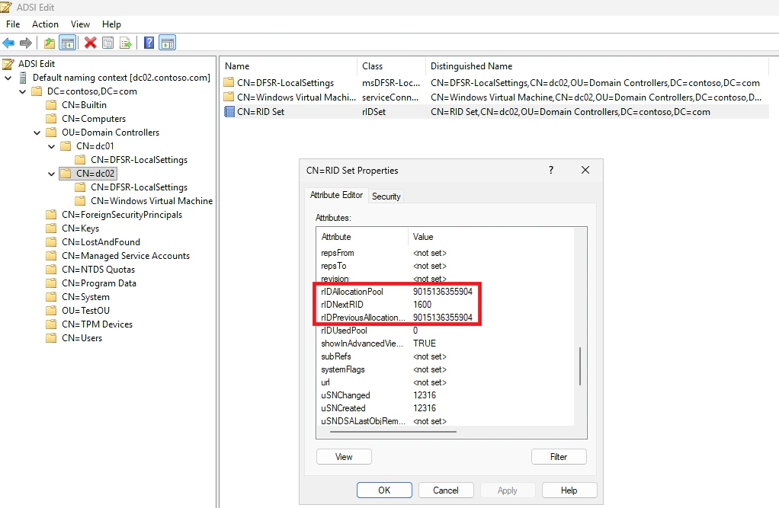Click the CN=NTDS Quotas folder icon
This screenshot has height=508, width=779.
pos(51,270)
